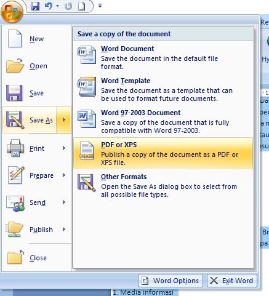This screenshot has width=269, height=296.
Task: Click 'Open the Save As dialog box' description
Action: pos(169,191)
